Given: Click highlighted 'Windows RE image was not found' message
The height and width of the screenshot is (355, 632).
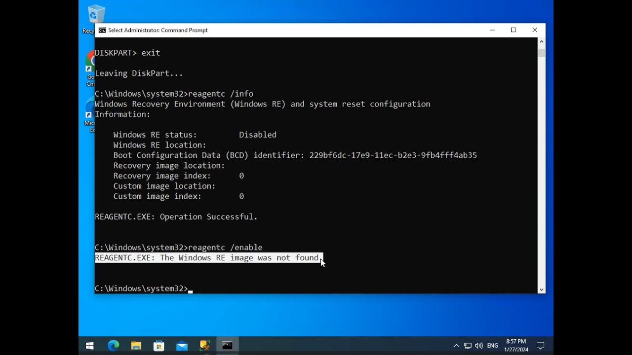Looking at the screenshot, I should pyautogui.click(x=209, y=258).
